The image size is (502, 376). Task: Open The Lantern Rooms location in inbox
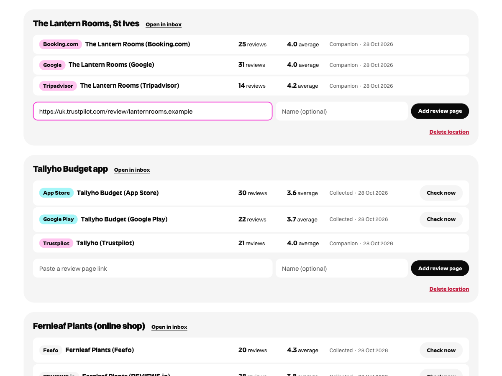(164, 25)
